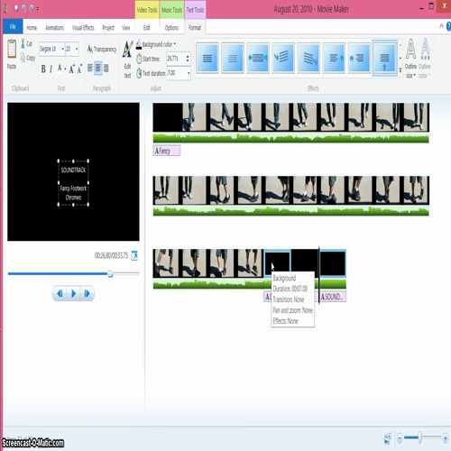Expand the Segoe UI font family dropdown
This screenshot has width=451, height=451.
point(63,49)
